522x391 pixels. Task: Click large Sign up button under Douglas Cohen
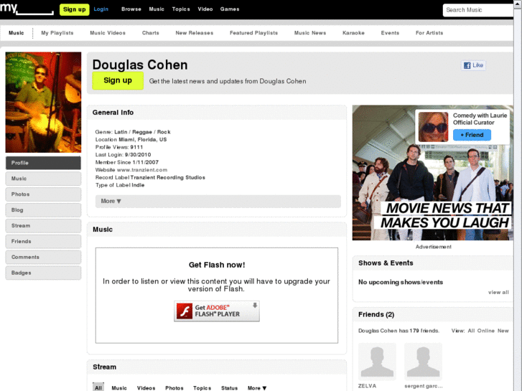pyautogui.click(x=118, y=80)
